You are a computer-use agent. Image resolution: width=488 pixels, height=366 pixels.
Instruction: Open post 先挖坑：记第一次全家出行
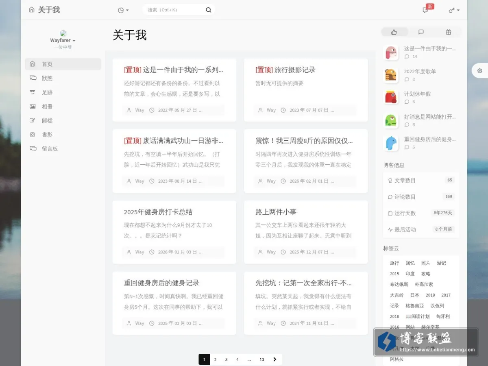[303, 283]
